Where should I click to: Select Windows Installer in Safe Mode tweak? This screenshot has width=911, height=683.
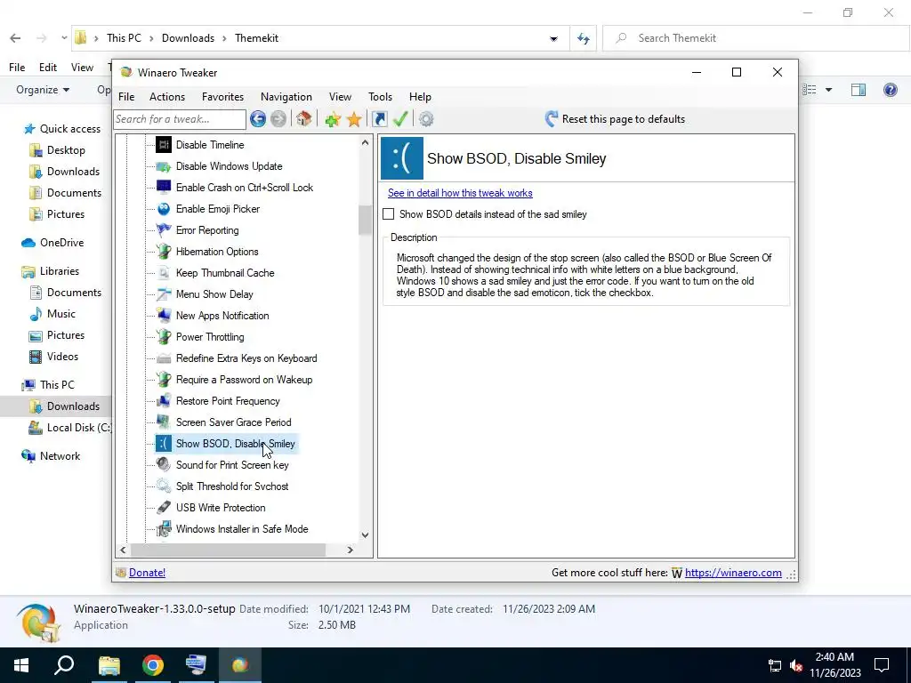[242, 529]
